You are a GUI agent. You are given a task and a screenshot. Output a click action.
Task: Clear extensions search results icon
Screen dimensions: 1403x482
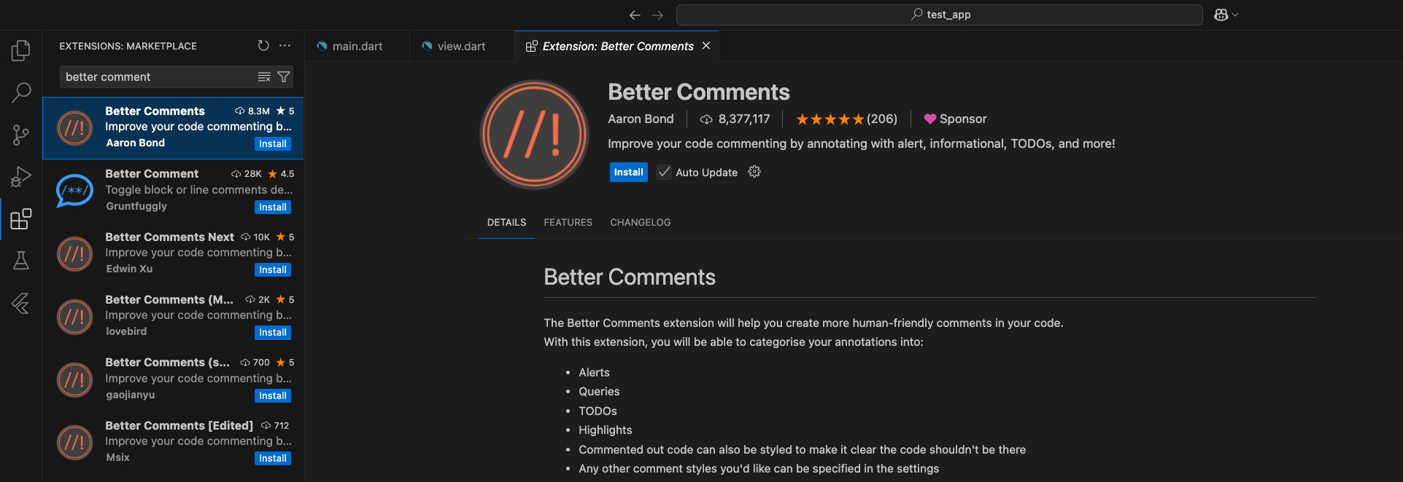click(x=264, y=76)
